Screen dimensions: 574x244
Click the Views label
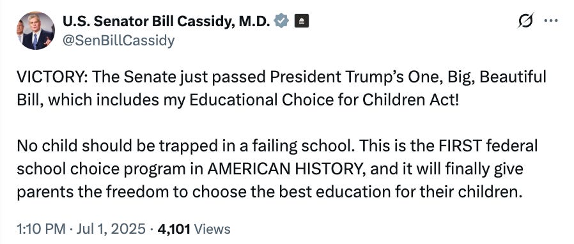tap(212, 229)
